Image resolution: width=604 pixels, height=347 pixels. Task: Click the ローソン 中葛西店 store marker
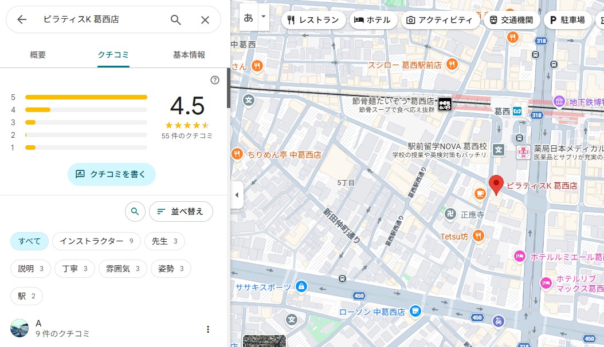click(416, 312)
